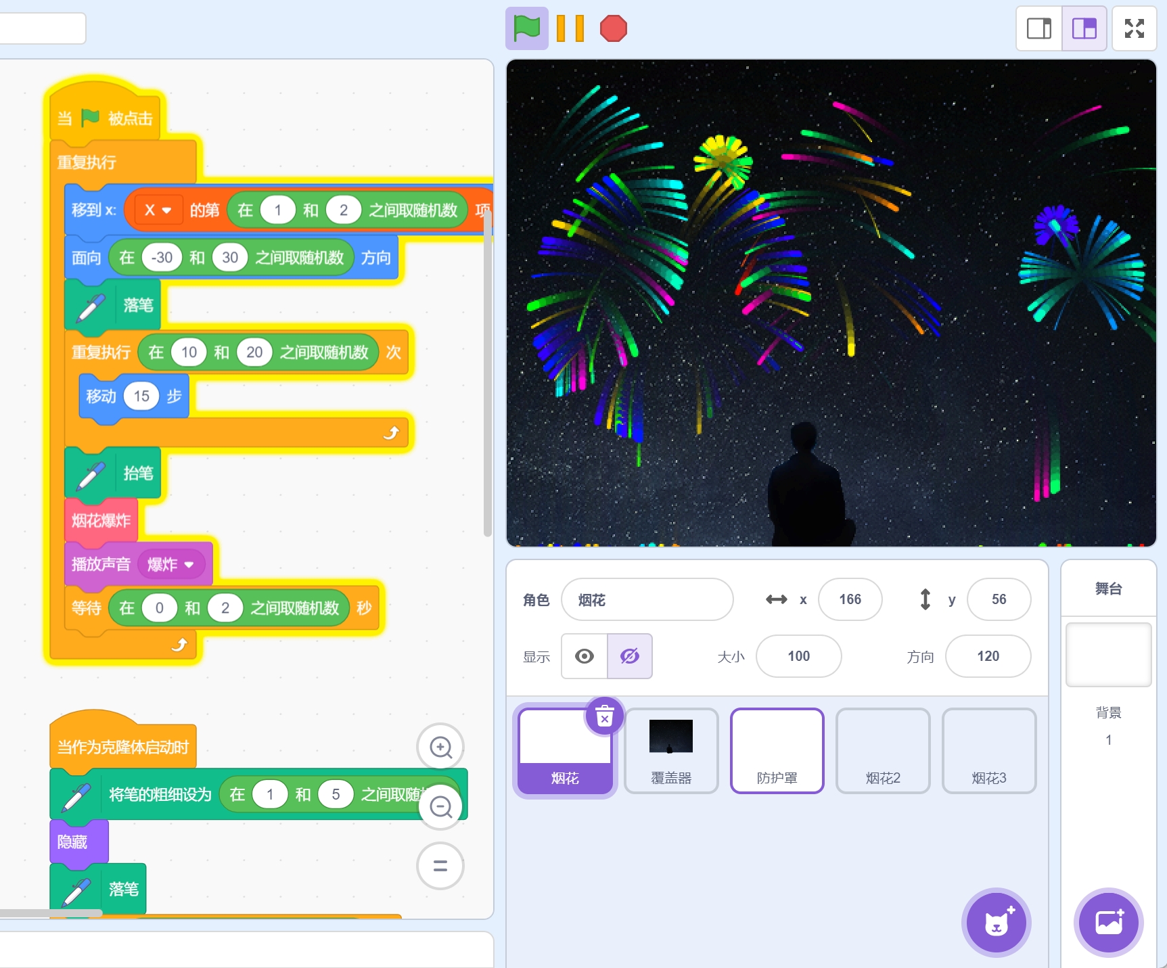Select the 防护罩 sprite
1167x968 pixels.
(x=777, y=750)
